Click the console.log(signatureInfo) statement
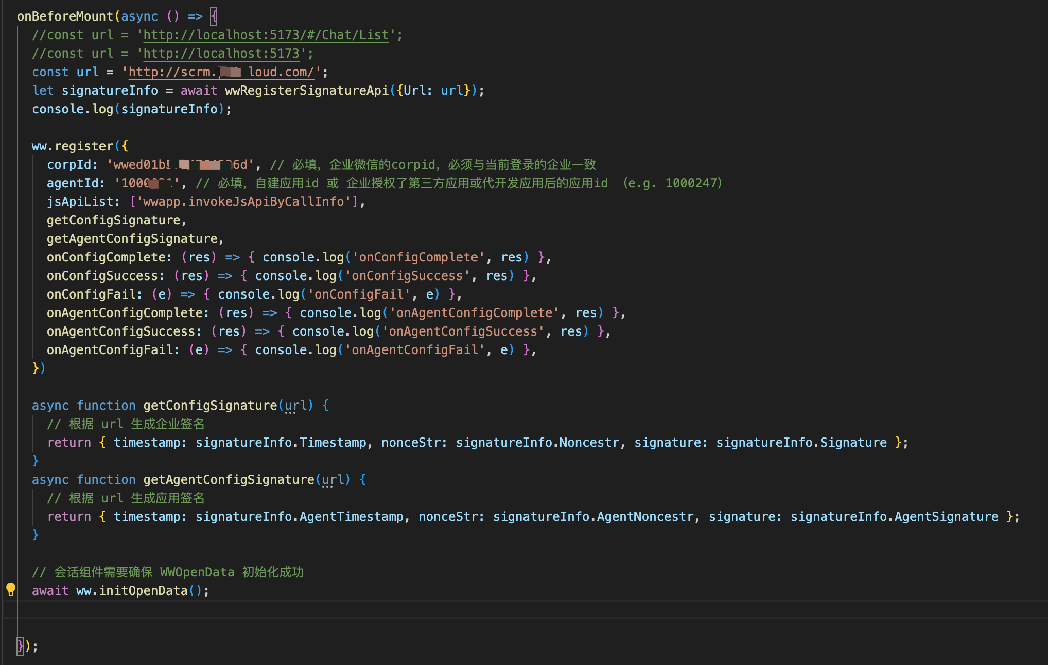 pyautogui.click(x=131, y=109)
